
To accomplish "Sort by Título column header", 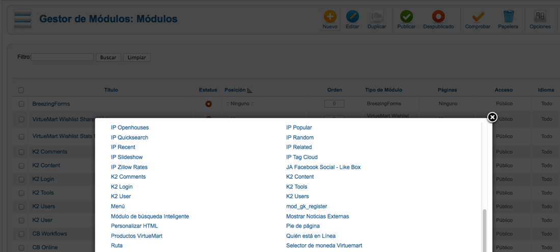I will point(111,90).
